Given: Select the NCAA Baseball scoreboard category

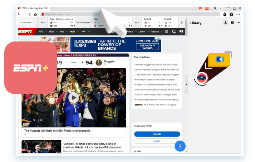Looking at the screenshot, I should point(83,23).
